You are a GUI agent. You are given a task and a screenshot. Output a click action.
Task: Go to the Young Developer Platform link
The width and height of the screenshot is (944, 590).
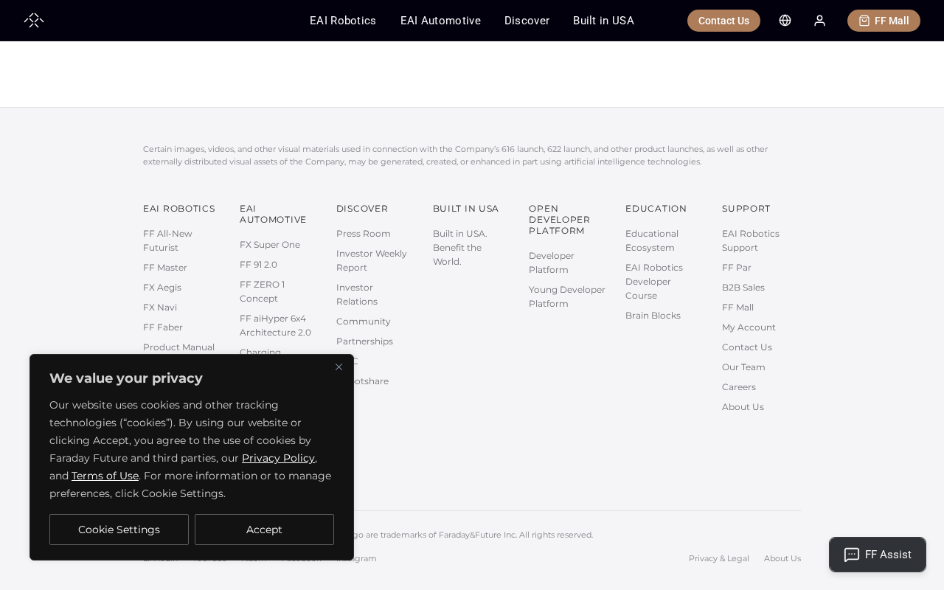pyautogui.click(x=567, y=296)
